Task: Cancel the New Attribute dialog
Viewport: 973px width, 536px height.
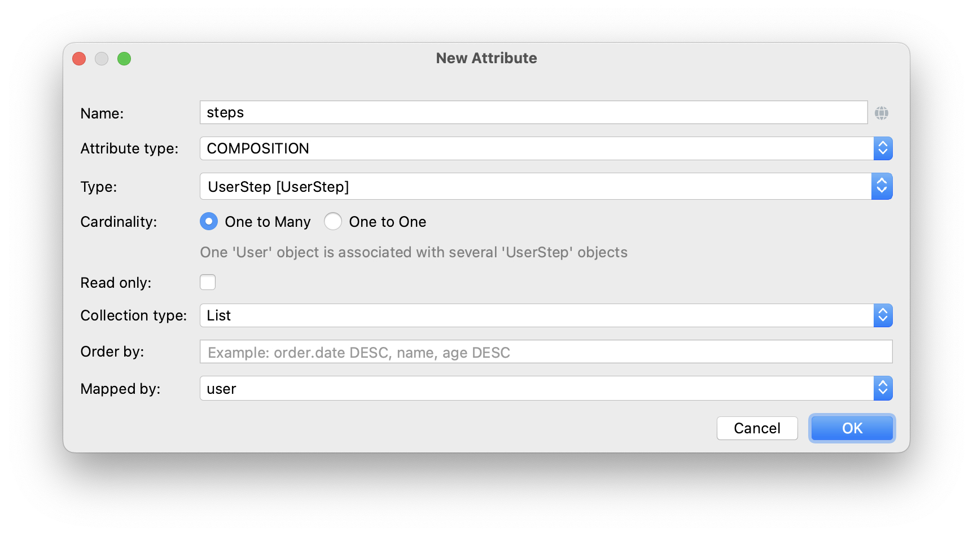Action: point(757,428)
